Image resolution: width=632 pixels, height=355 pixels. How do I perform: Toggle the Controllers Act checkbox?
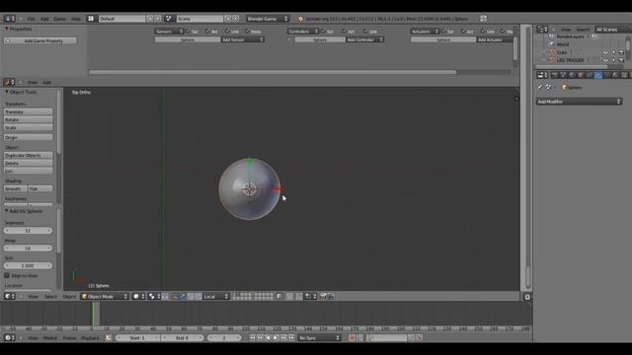344,31
